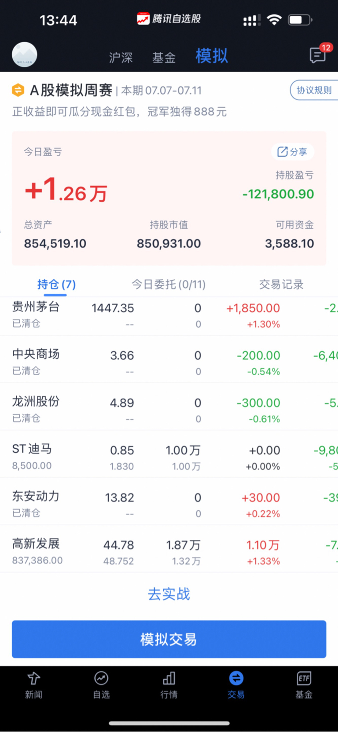The height and width of the screenshot is (732, 338).
Task: Click the 模拟交易 blue button
Action: [x=169, y=639]
